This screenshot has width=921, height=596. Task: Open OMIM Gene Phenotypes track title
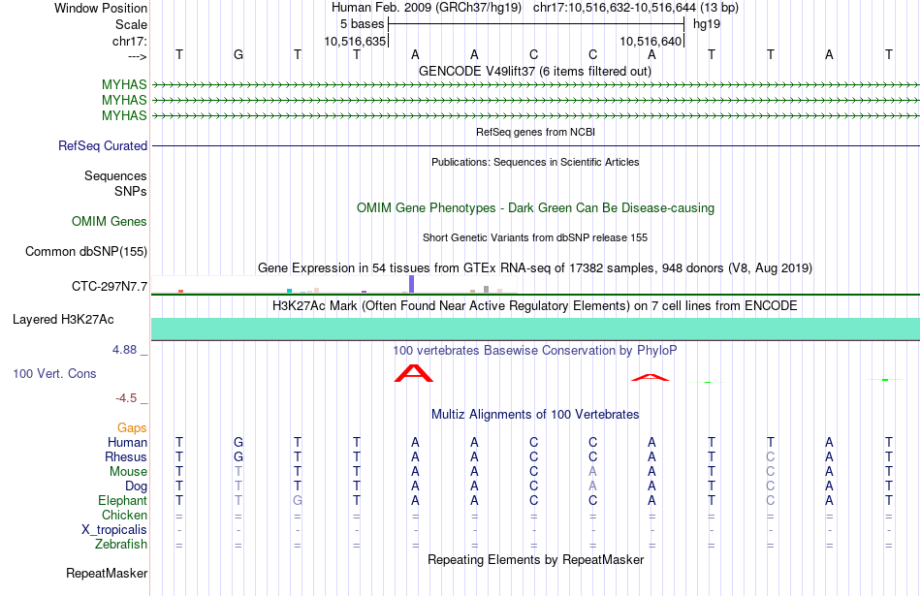535,207
